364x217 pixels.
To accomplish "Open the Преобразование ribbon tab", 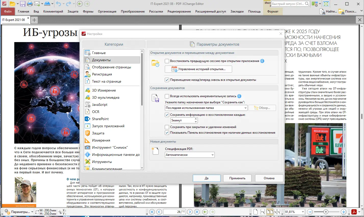I will (133, 11).
